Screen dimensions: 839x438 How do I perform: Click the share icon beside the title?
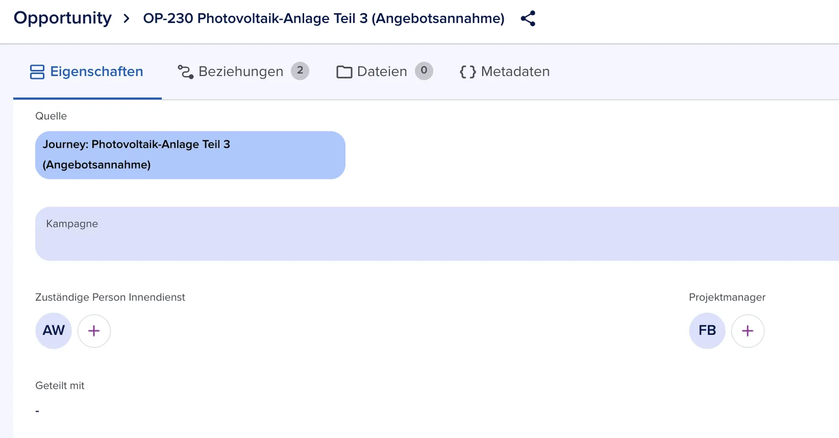(528, 18)
